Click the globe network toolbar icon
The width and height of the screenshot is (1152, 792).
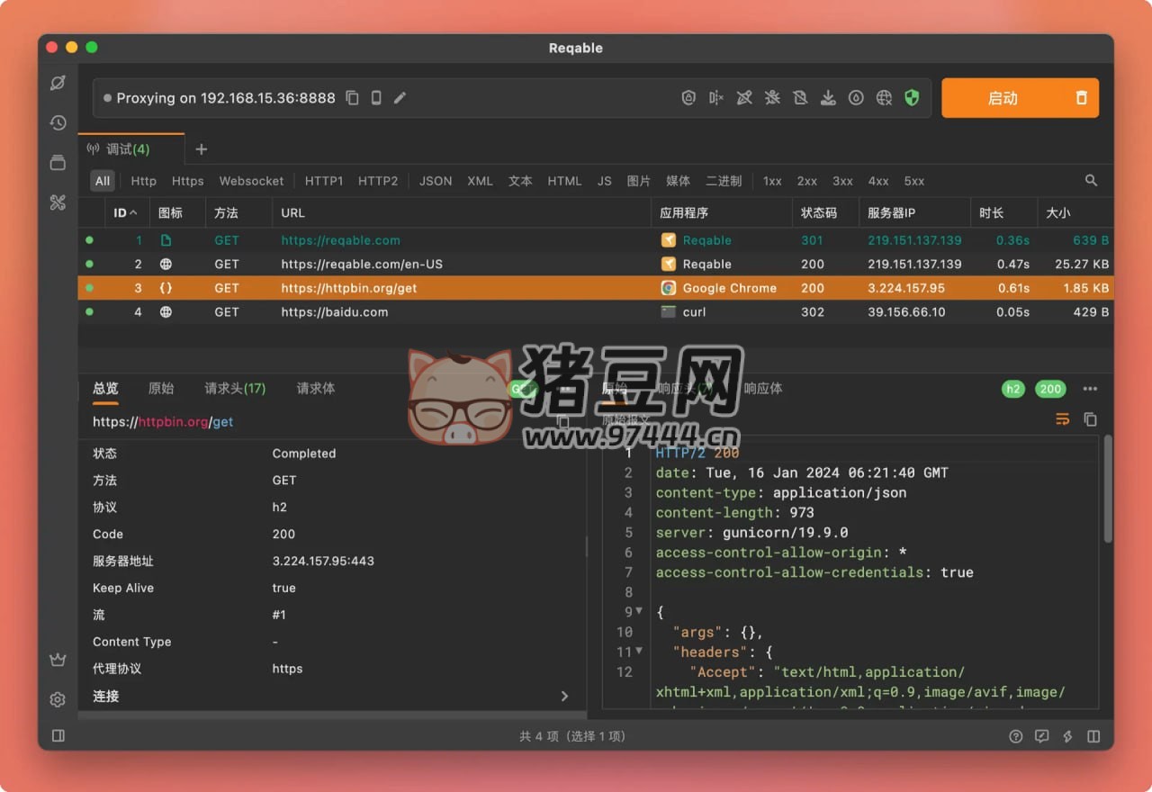[x=884, y=97]
